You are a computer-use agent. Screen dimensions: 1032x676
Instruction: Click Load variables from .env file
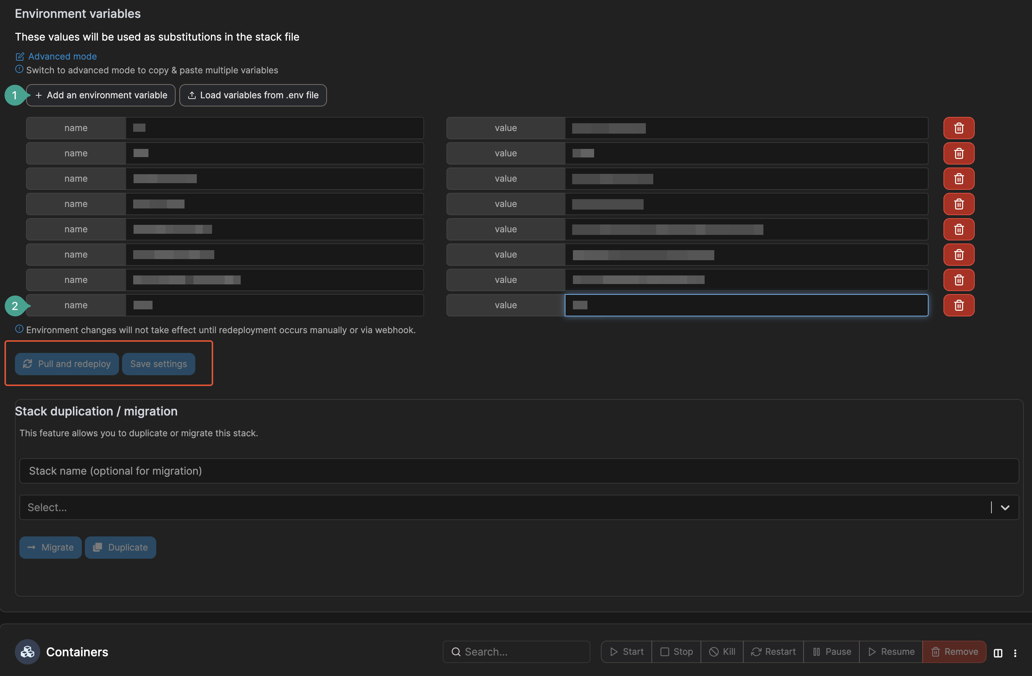pos(253,95)
